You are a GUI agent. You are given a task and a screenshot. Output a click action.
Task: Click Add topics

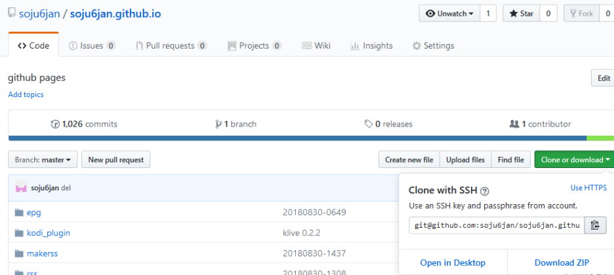(26, 95)
